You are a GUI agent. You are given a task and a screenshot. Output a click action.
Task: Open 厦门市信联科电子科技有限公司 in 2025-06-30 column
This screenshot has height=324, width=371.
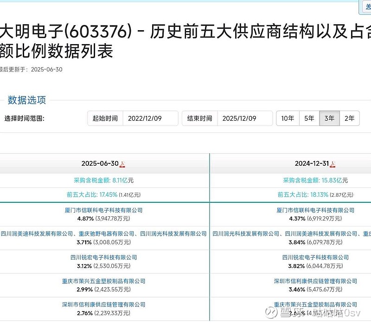[x=103, y=210]
